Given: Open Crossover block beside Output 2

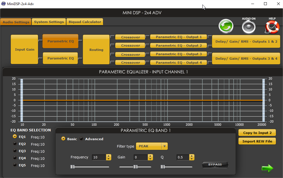Looking at the screenshot, I should pyautogui.click(x=130, y=45).
